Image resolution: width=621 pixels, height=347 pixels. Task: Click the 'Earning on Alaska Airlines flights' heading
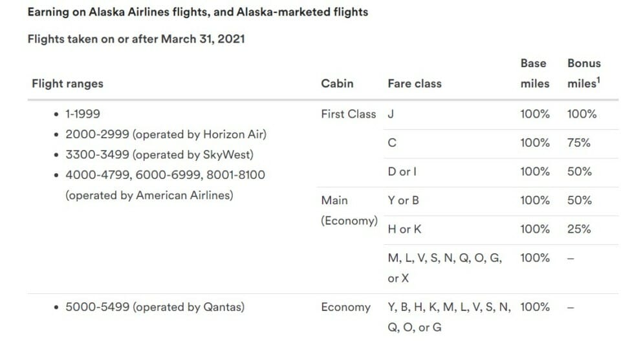tap(198, 12)
